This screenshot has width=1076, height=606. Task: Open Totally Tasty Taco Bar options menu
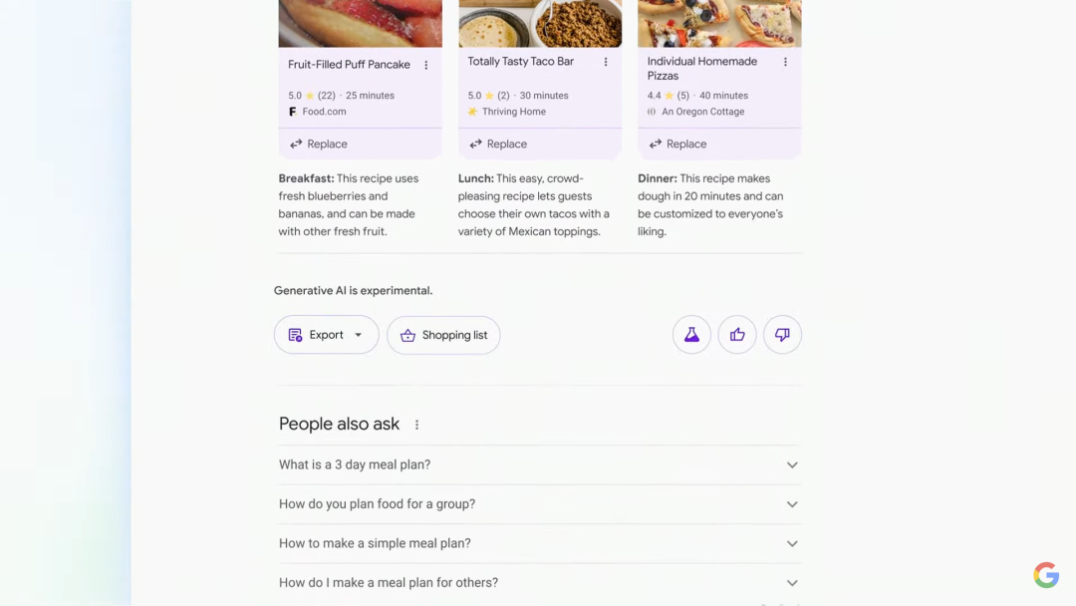pyautogui.click(x=606, y=62)
